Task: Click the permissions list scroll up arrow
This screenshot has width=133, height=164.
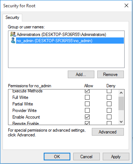Action: [x=121, y=93]
